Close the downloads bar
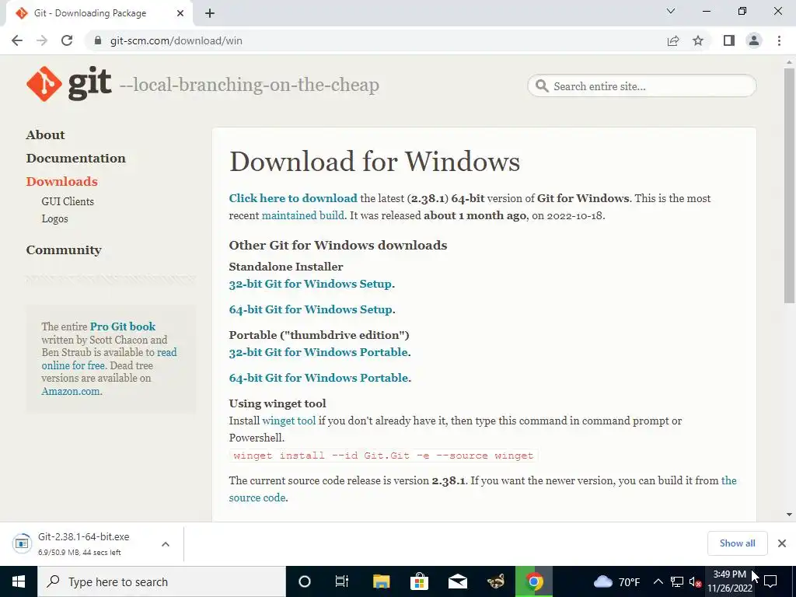796x597 pixels. pos(782,543)
